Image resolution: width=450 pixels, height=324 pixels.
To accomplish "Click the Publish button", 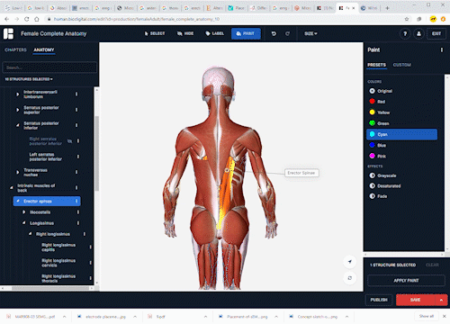I will coord(379,300).
